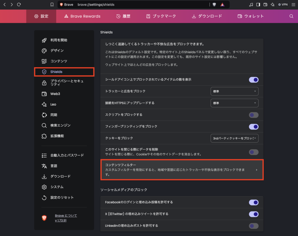Open the Brave について link
The height and width of the screenshot is (236, 298).
66,216
